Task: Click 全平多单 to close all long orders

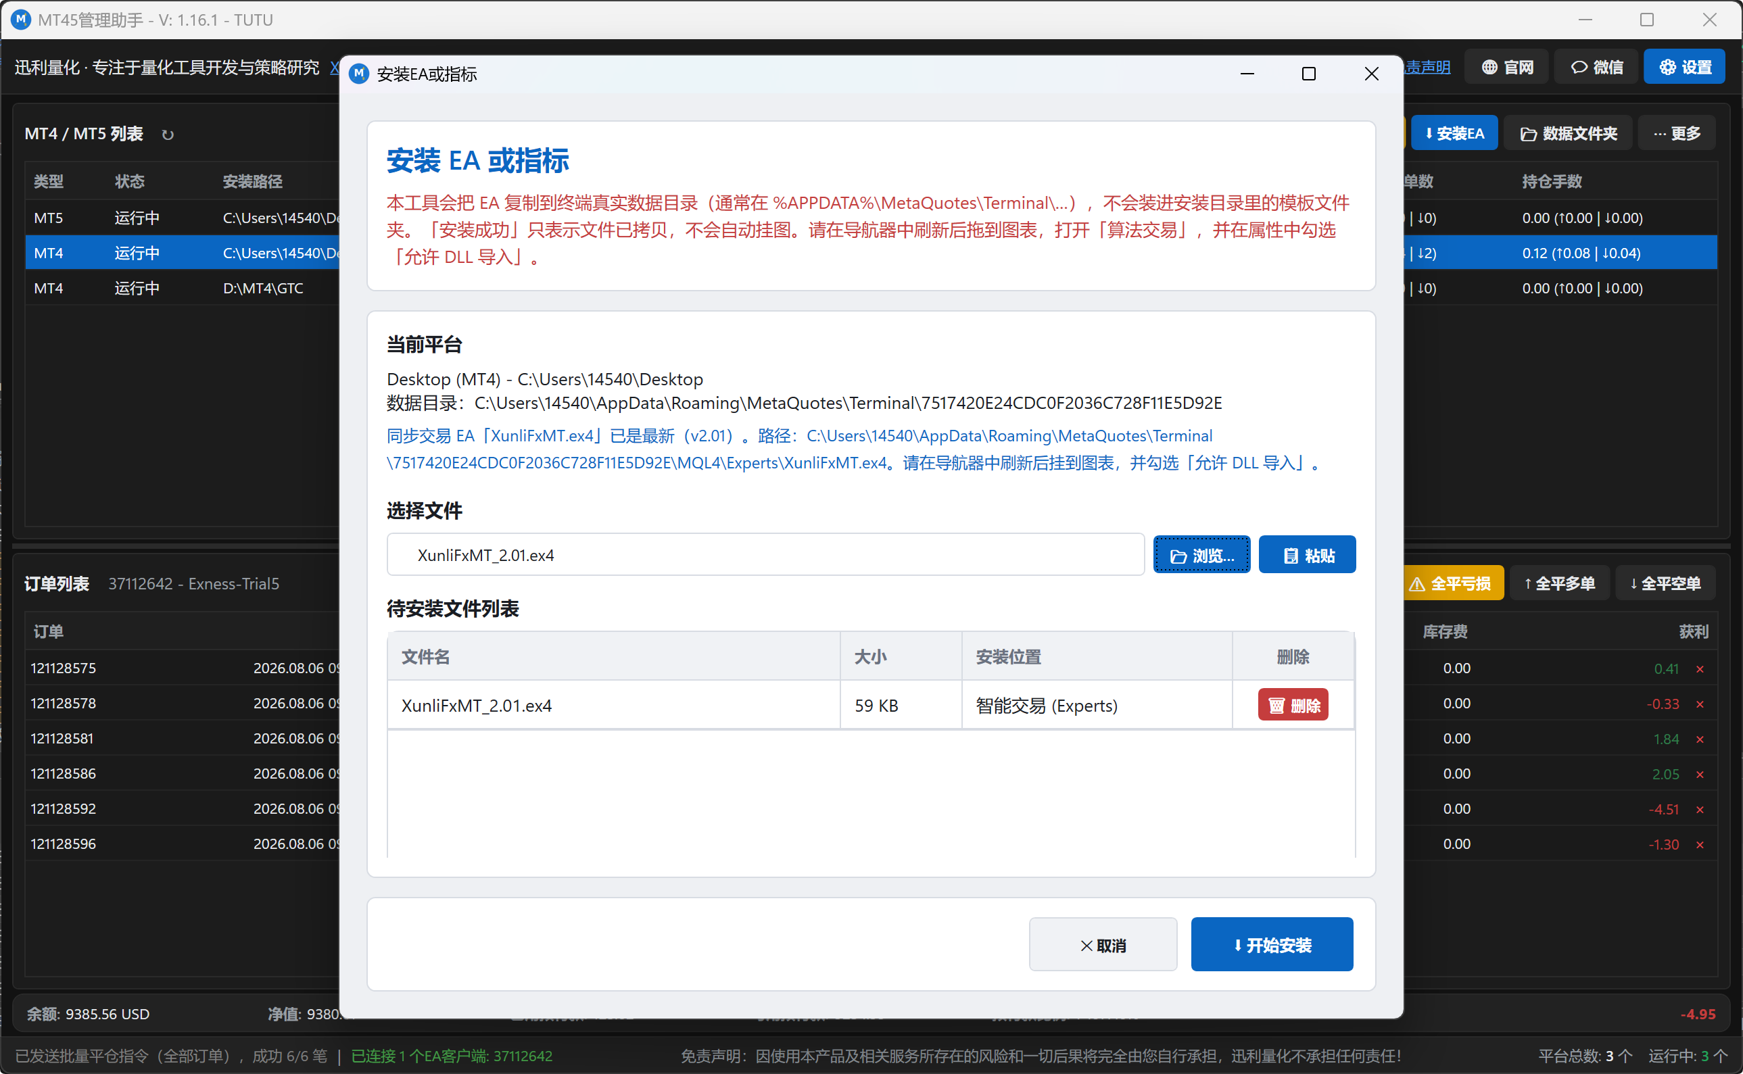Action: coord(1560,583)
